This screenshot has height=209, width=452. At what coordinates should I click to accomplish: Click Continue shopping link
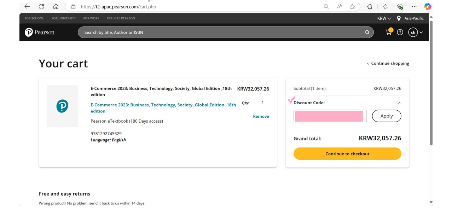[x=388, y=63]
